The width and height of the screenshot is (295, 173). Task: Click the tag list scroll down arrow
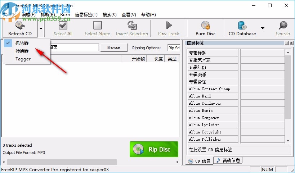288,140
